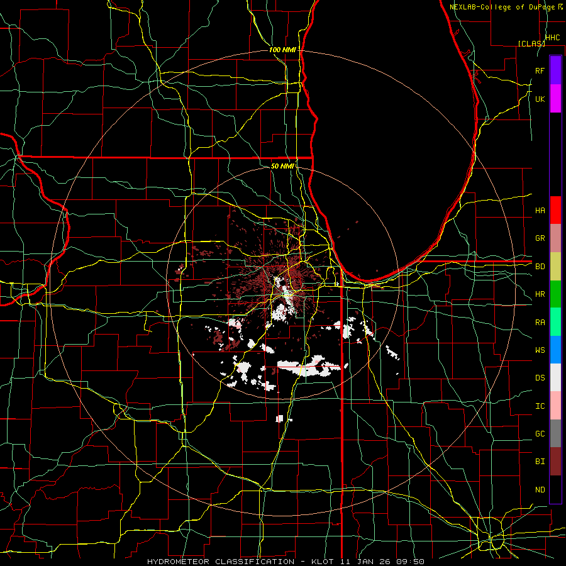The width and height of the screenshot is (566, 566).
Task: Click the HR legend label
Action: pos(540,294)
